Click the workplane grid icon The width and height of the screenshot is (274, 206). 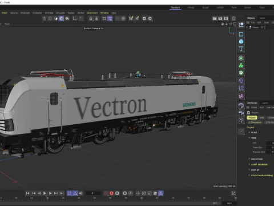point(104,18)
